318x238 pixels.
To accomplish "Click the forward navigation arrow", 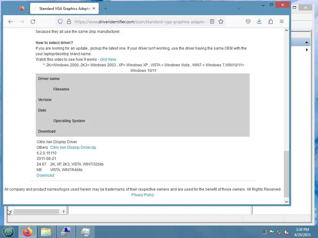I will tap(22, 21).
